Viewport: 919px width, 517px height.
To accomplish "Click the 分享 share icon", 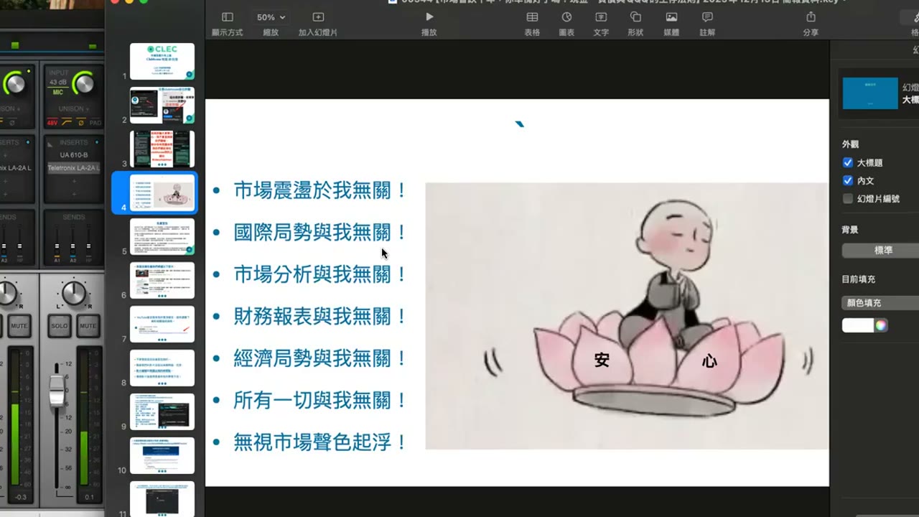I will tap(811, 17).
